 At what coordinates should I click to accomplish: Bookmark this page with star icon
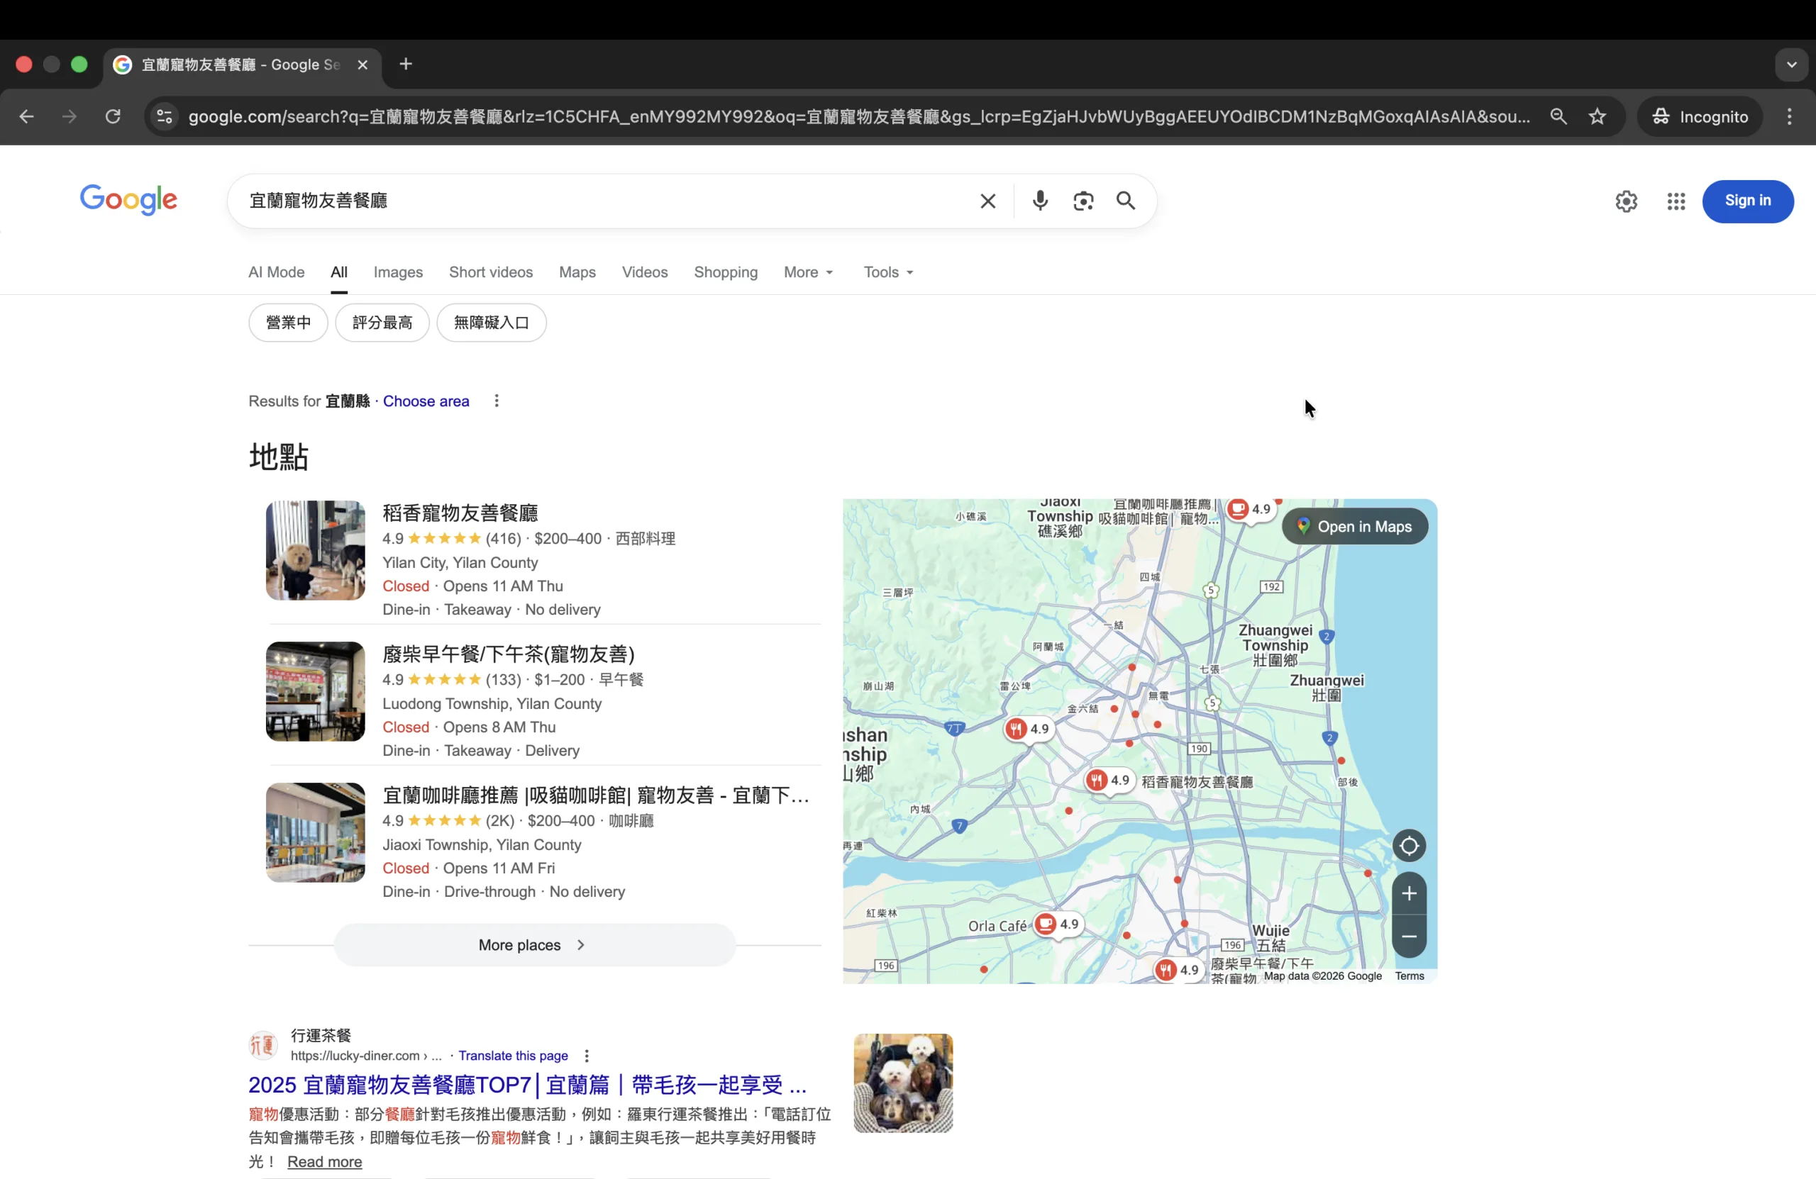point(1597,117)
